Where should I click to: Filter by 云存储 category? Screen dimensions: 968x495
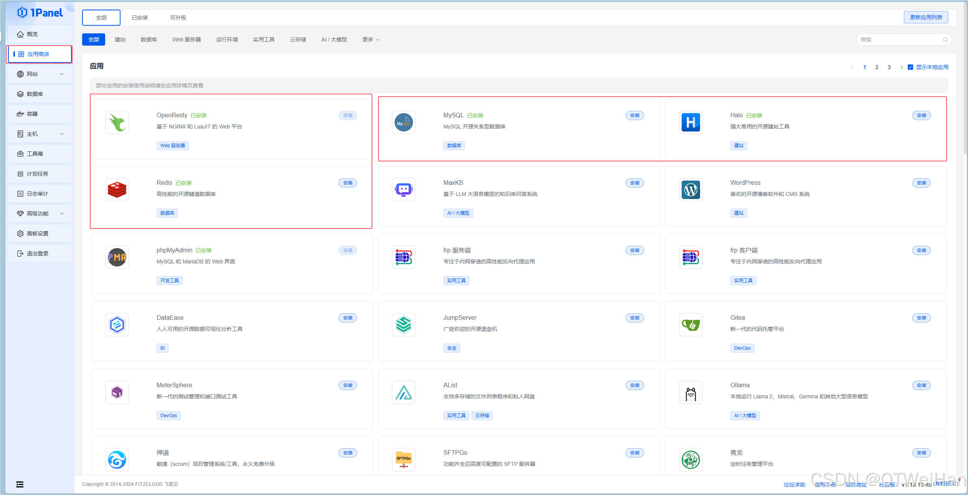click(x=298, y=39)
